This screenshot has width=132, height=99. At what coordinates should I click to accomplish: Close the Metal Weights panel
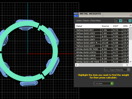pos(131,15)
